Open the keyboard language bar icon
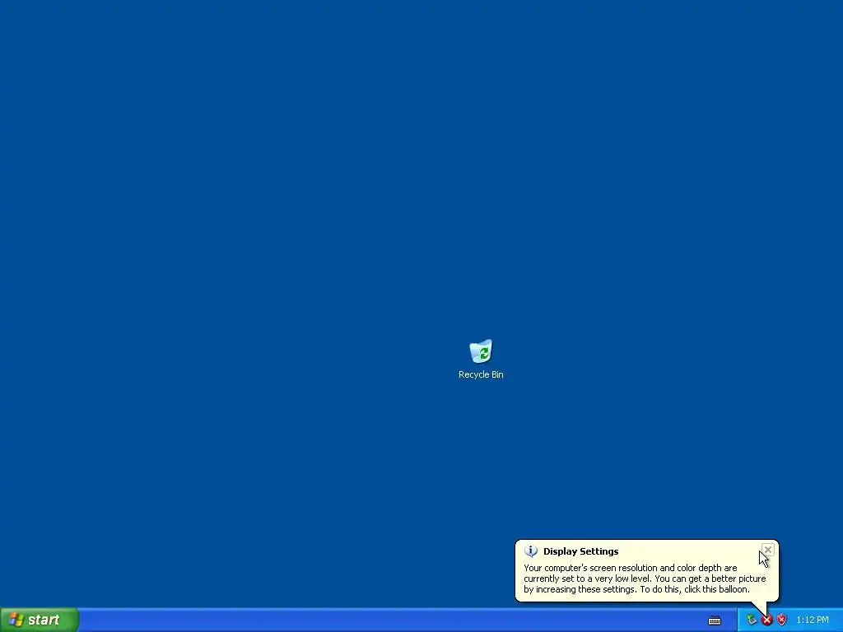This screenshot has height=632, width=843. coord(715,620)
